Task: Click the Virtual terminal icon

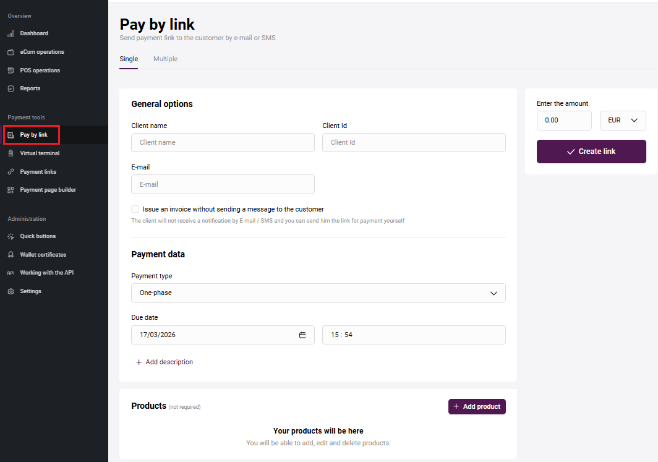Action: coord(11,153)
